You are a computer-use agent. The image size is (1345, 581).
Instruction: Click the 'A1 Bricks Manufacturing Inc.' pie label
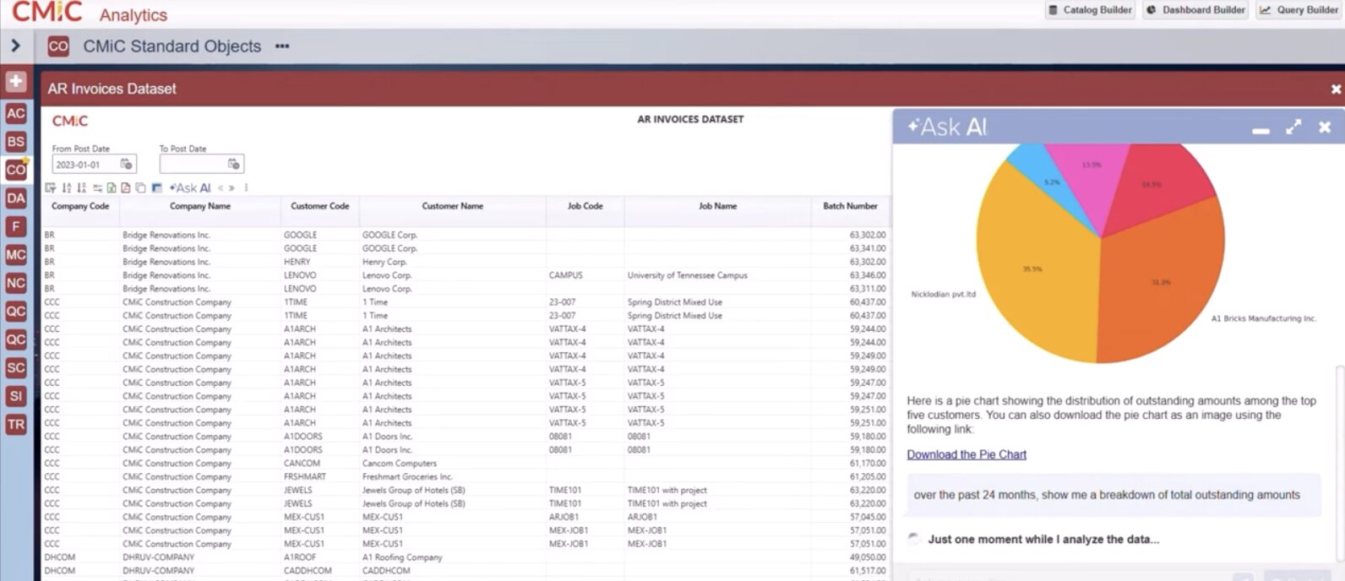(x=1264, y=318)
